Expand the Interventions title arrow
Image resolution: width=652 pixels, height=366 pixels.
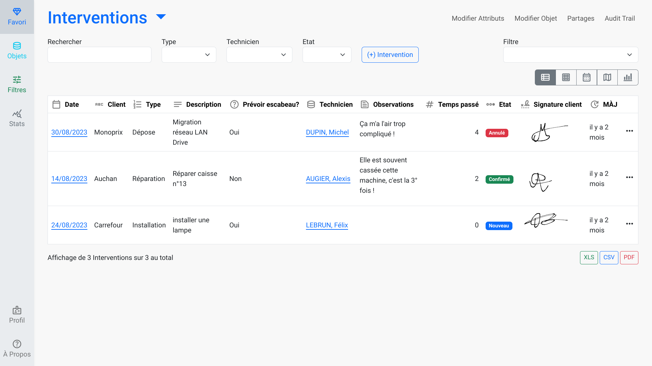click(161, 17)
